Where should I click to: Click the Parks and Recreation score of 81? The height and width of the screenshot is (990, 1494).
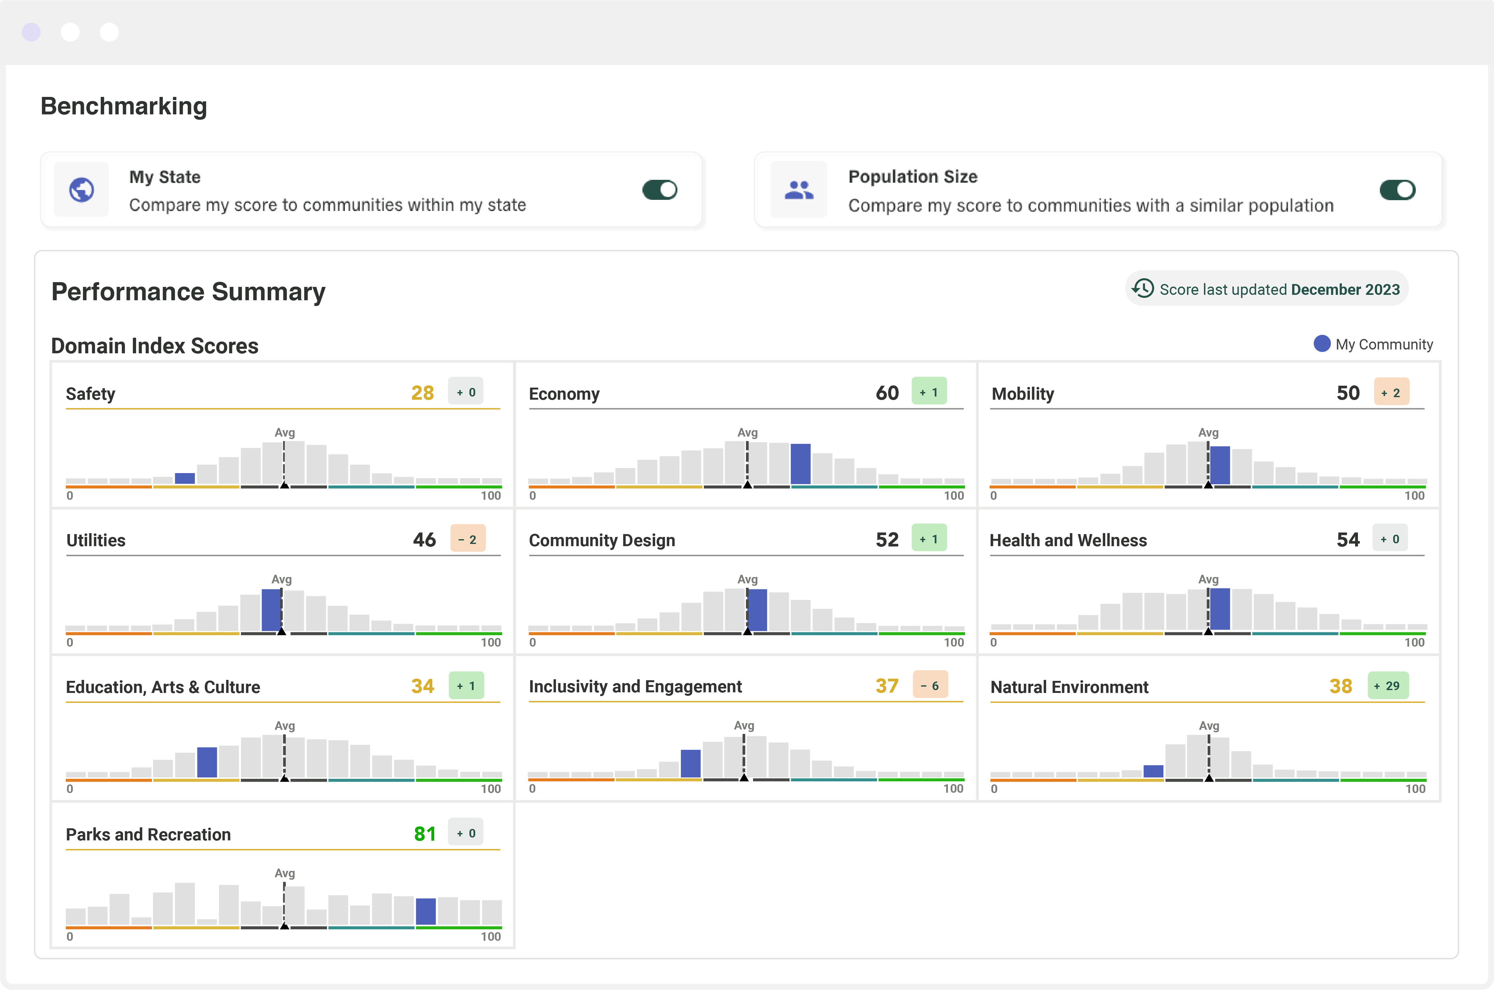[x=424, y=833]
